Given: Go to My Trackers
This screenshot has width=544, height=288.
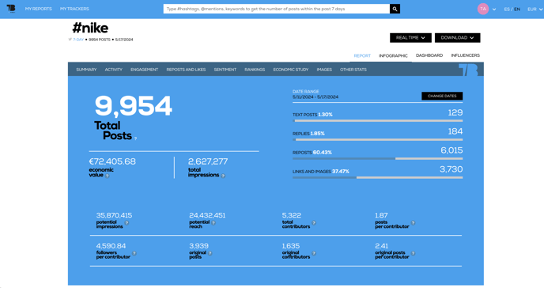Looking at the screenshot, I should [x=74, y=9].
